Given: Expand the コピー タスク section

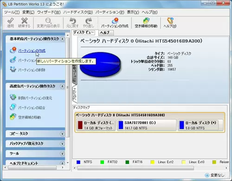Looking at the screenshot, I should point(62,134).
